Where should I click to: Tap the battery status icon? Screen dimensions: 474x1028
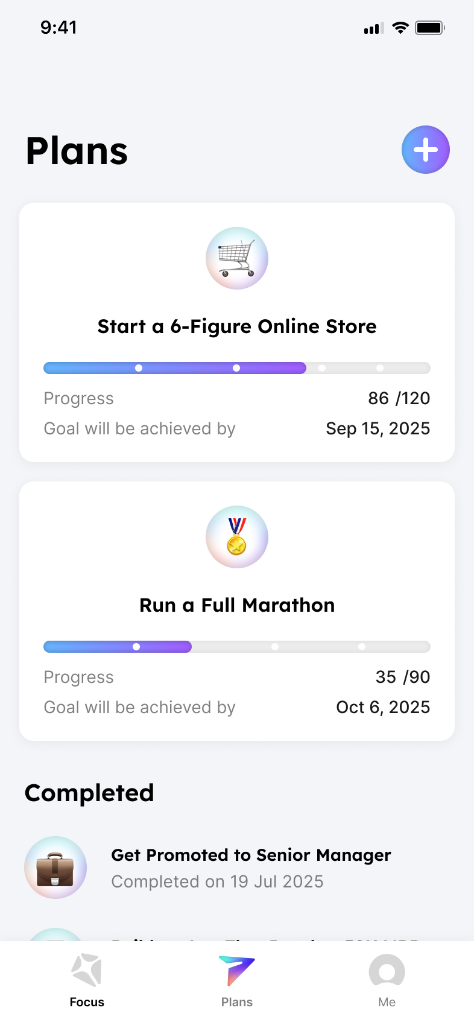coord(429,28)
